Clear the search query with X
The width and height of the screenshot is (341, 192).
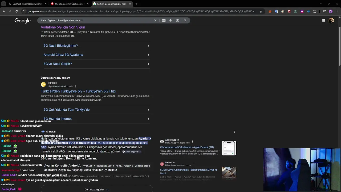tap(155, 21)
